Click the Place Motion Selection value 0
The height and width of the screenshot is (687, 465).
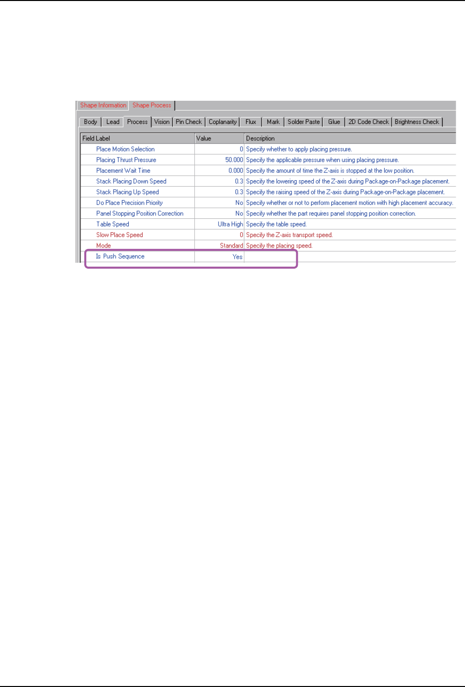coord(241,149)
